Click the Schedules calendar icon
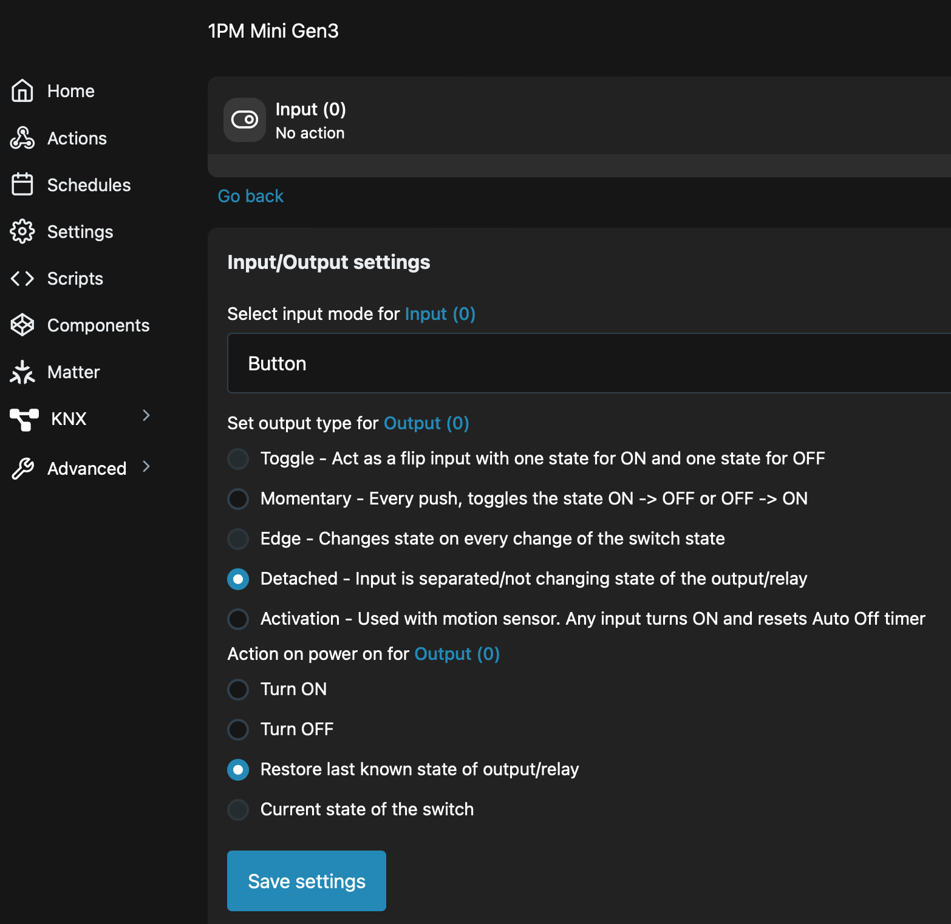 coord(22,185)
